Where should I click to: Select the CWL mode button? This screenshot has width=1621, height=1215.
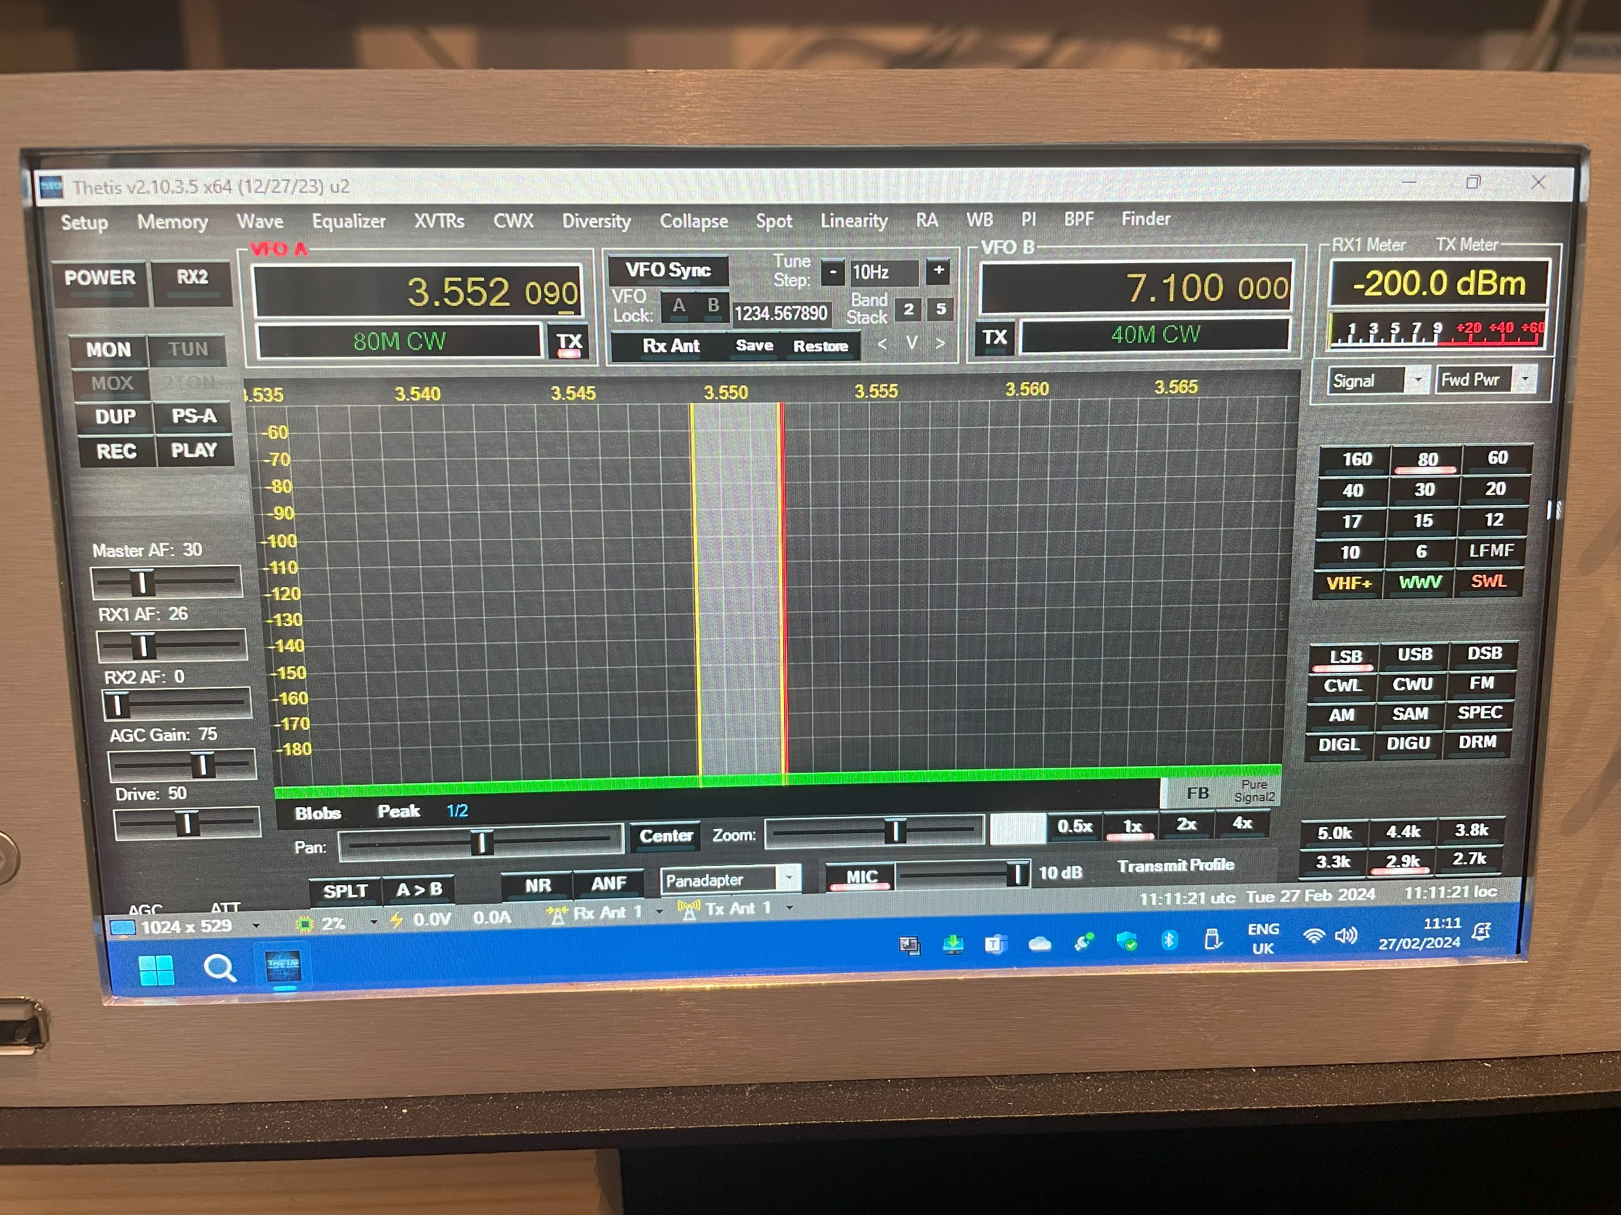1342,686
